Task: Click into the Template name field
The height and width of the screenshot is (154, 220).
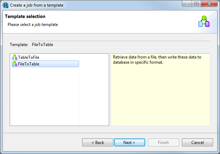Action: tap(120, 44)
